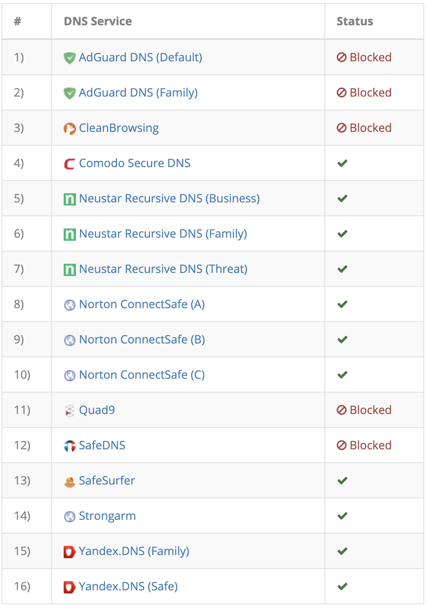Click the AdGuard DNS (Default) shield icon

pos(69,58)
